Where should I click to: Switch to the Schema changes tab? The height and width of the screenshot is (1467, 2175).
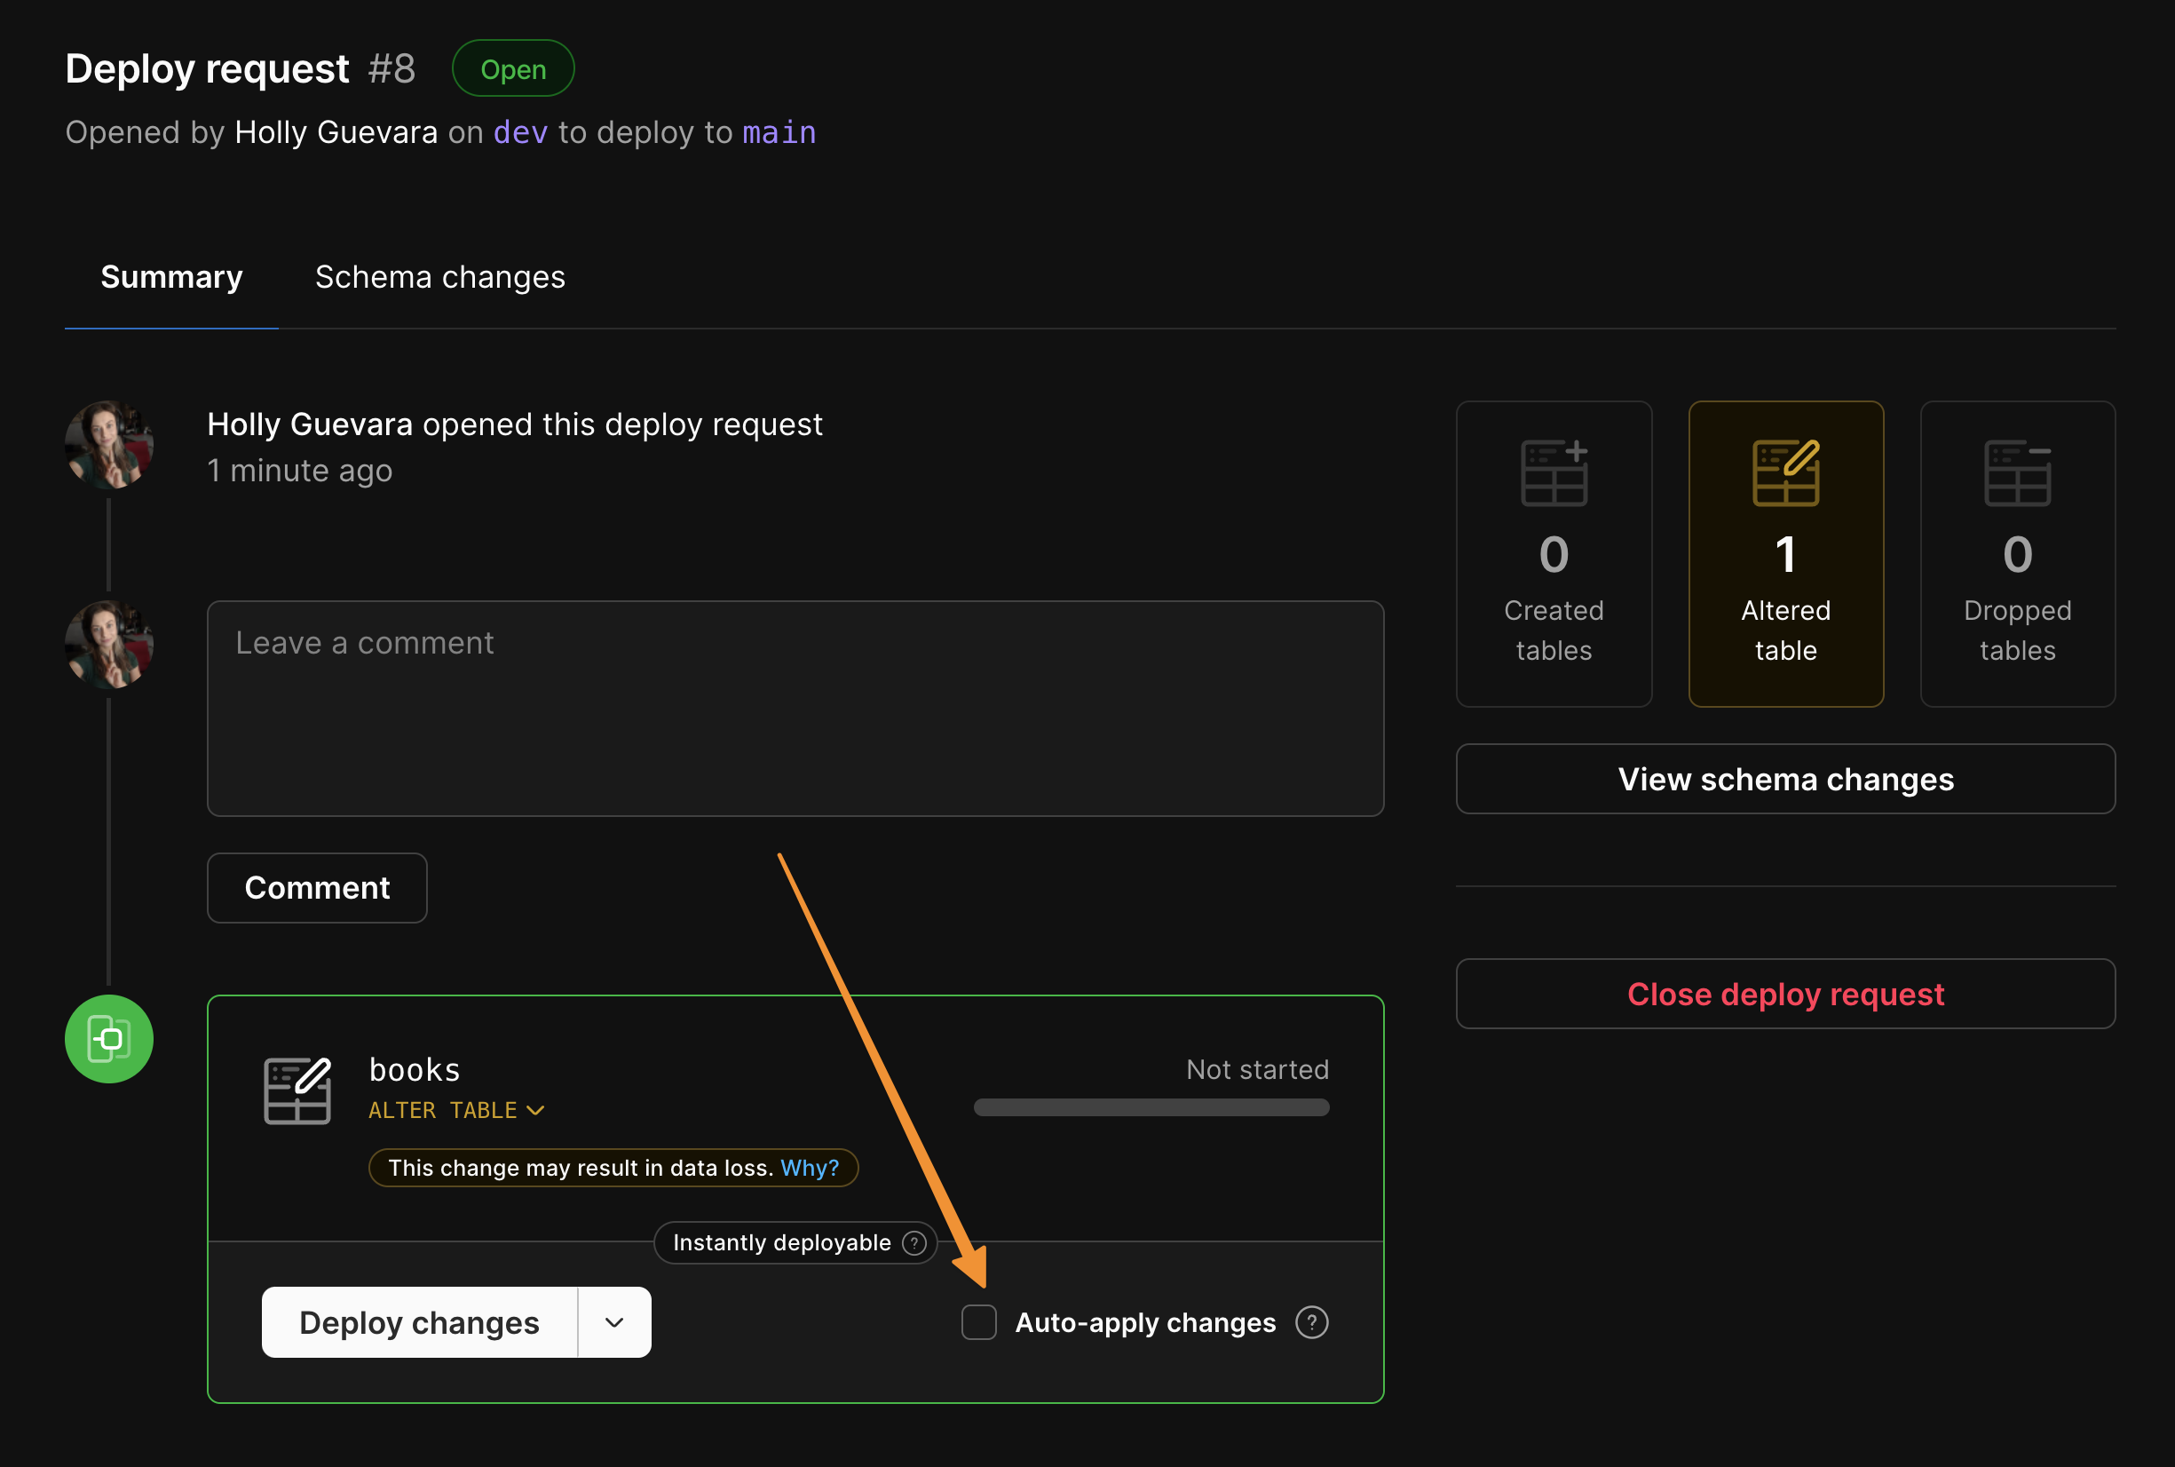pos(439,277)
